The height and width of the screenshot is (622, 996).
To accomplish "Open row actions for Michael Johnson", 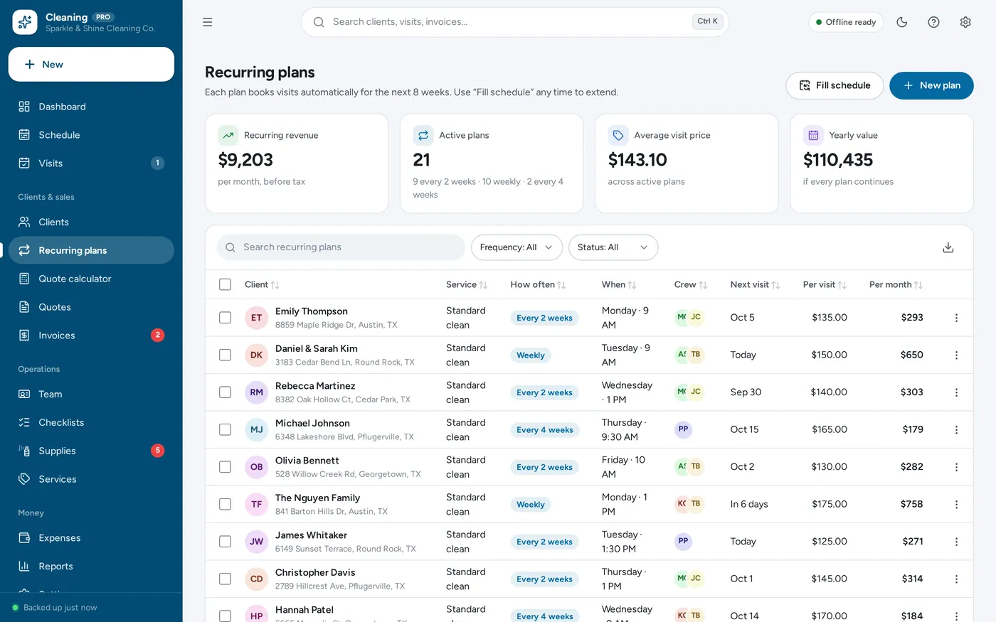I will (956, 429).
